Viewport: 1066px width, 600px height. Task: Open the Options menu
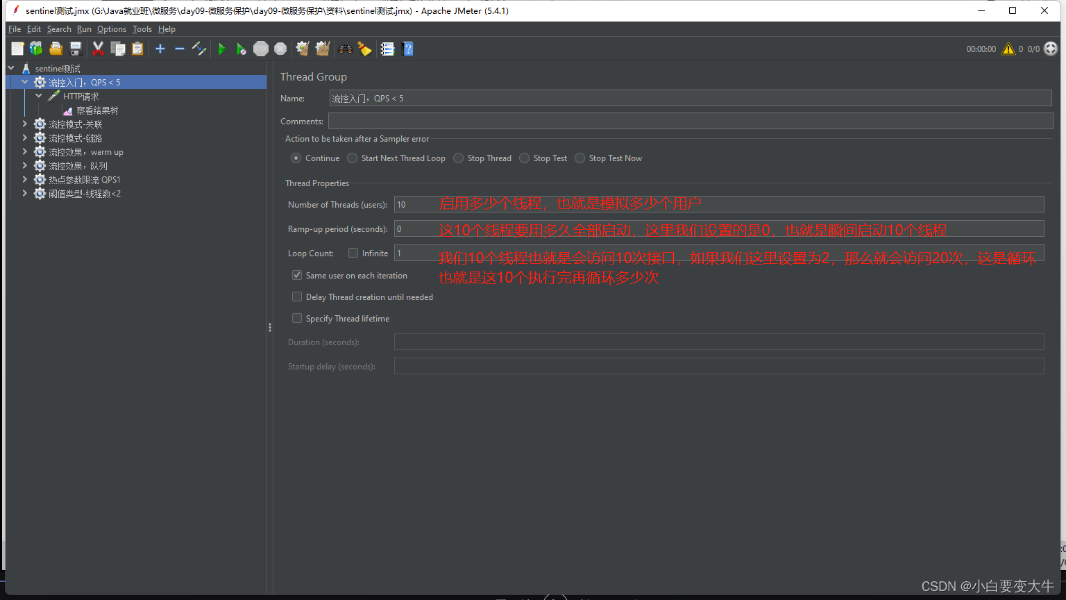click(112, 29)
